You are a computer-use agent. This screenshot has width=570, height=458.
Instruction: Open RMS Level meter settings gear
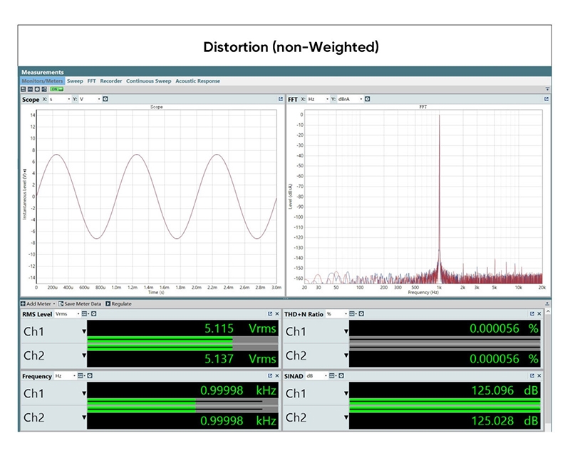click(x=94, y=313)
